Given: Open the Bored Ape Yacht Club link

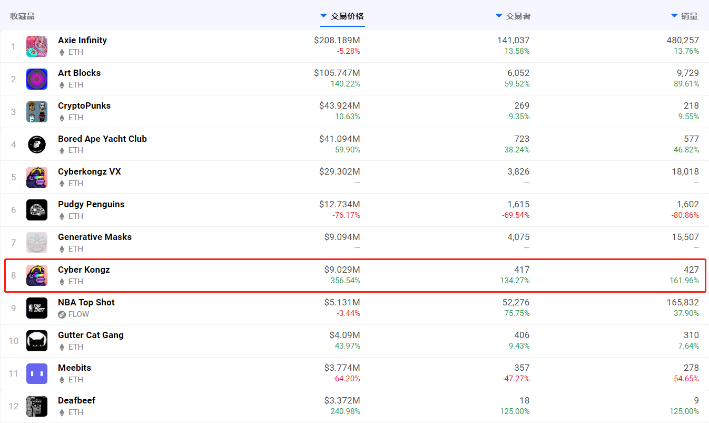Looking at the screenshot, I should point(102,139).
